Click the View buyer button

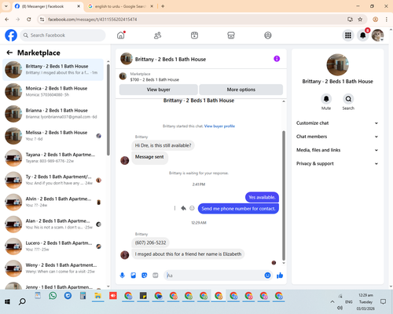click(x=159, y=89)
